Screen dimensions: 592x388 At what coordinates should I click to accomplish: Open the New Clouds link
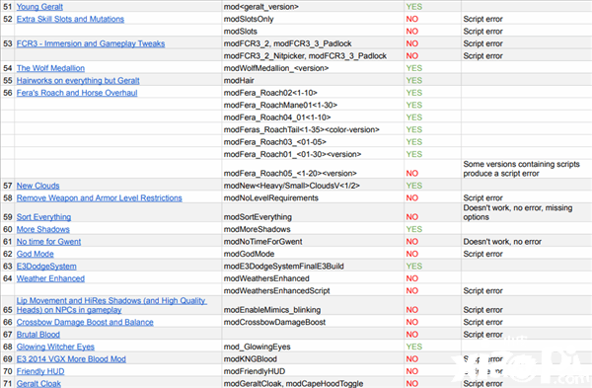click(x=37, y=186)
